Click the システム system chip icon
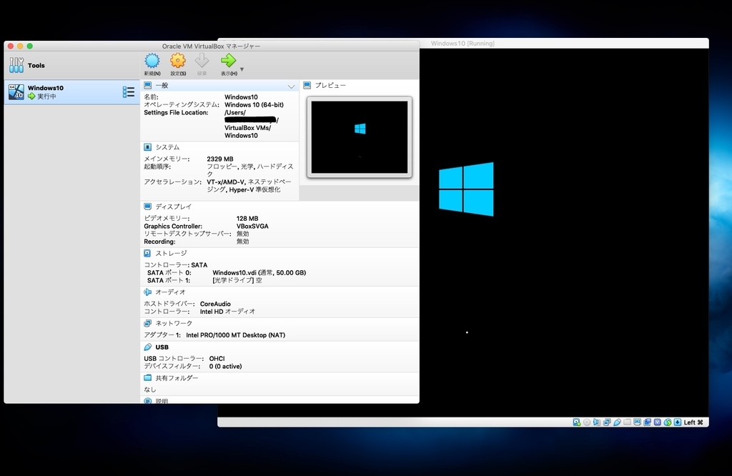This screenshot has width=732, height=476. pyautogui.click(x=147, y=147)
